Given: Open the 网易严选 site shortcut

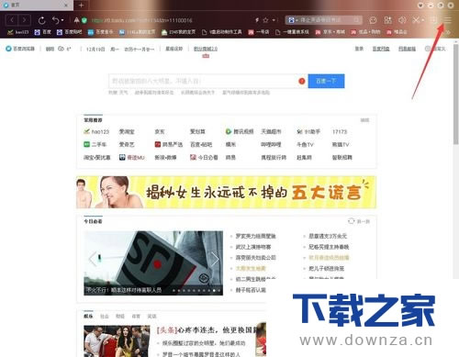Looking at the screenshot, I should point(169,144).
